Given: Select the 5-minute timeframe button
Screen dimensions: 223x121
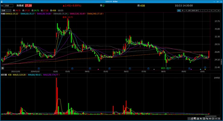Looking at the screenshot, I should [208, 11].
